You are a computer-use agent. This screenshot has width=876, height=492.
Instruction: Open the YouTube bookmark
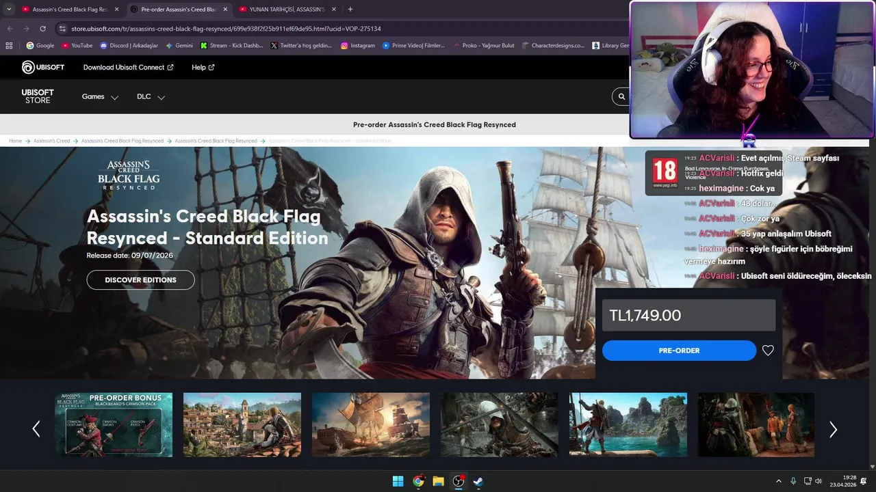click(x=77, y=46)
